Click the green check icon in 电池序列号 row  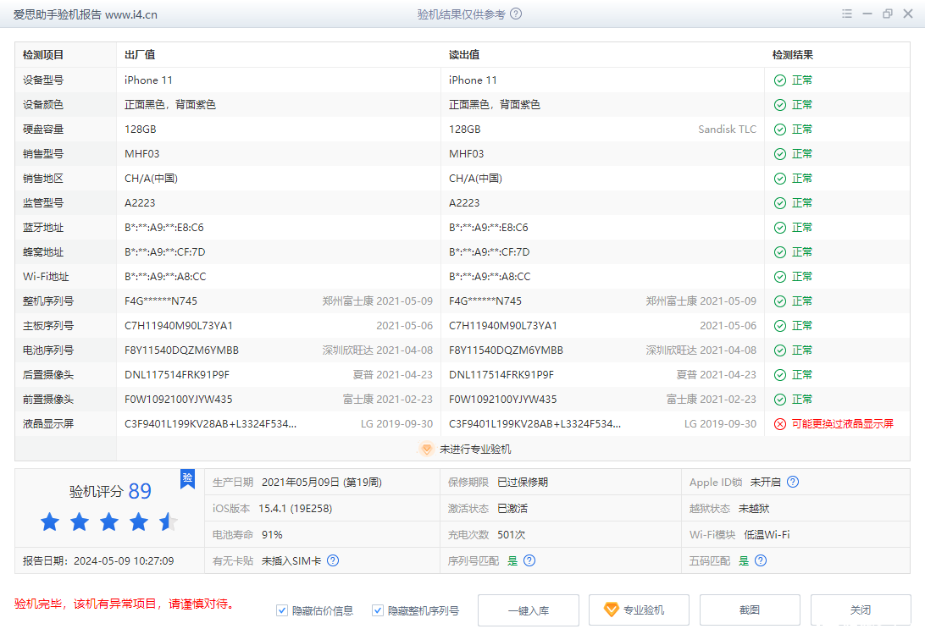click(780, 350)
